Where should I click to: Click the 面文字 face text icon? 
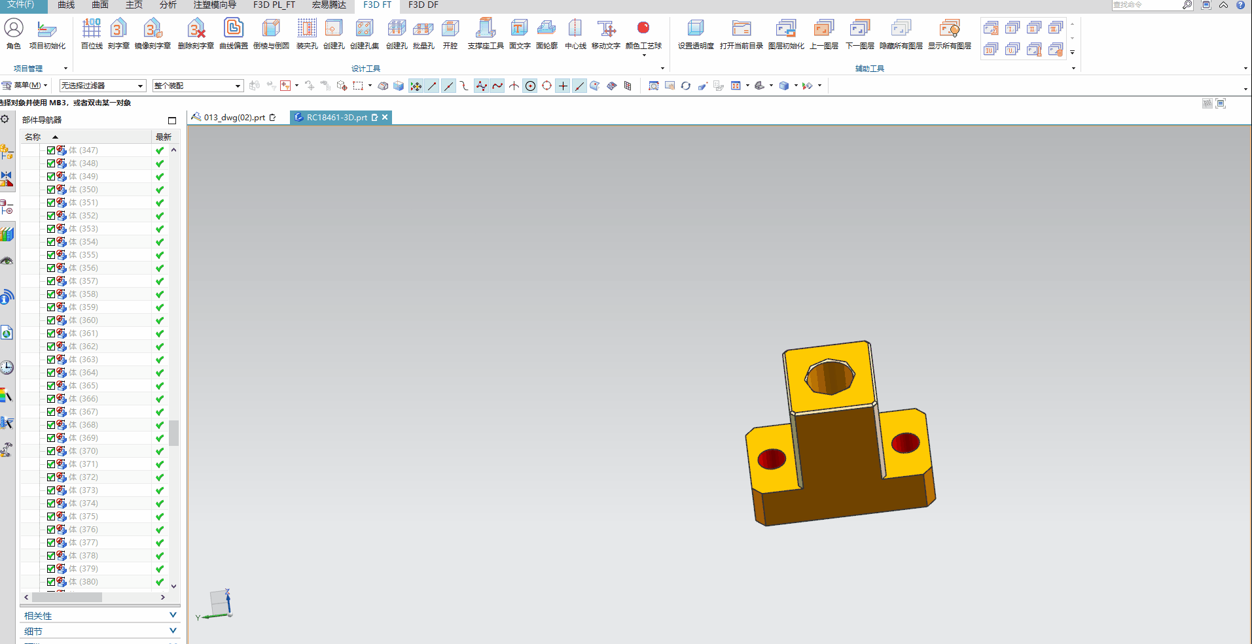pos(520,33)
